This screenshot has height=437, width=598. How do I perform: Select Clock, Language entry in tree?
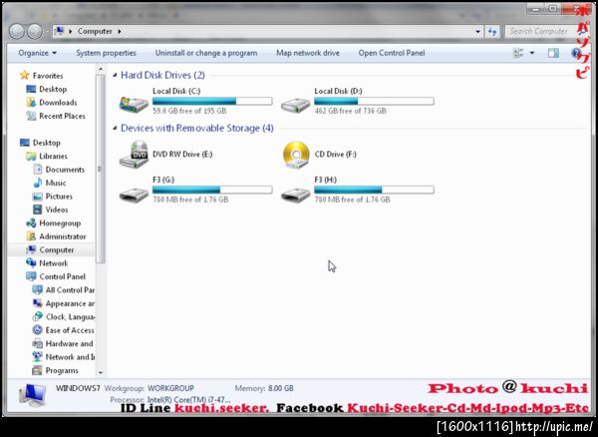(70, 317)
